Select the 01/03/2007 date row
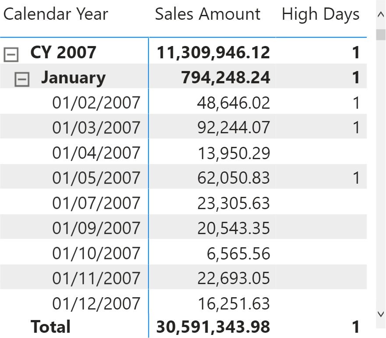The height and width of the screenshot is (338, 386). (184, 126)
